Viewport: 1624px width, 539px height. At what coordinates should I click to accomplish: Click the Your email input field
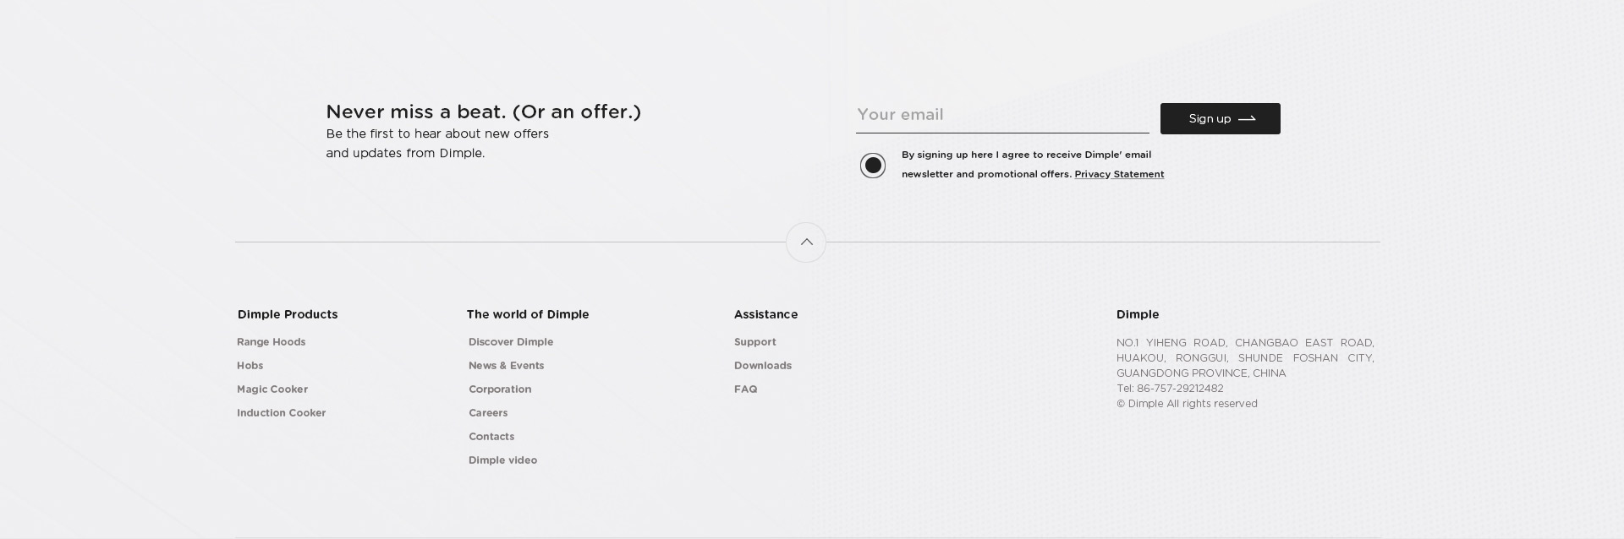pos(1002,116)
